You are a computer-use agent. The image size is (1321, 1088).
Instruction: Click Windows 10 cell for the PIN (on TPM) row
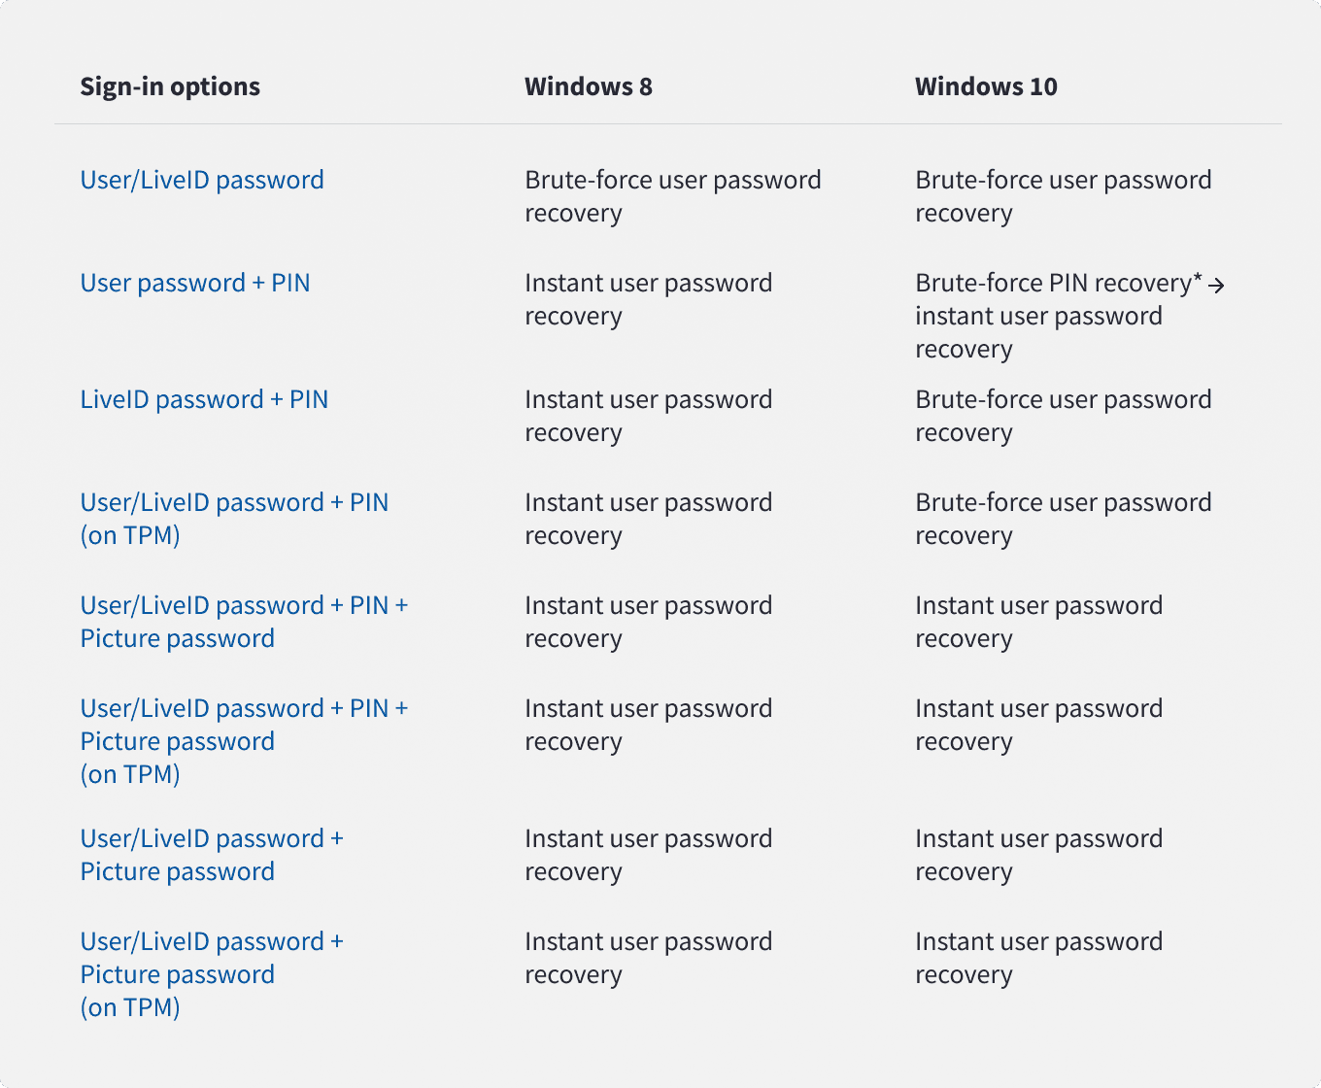click(x=1064, y=519)
